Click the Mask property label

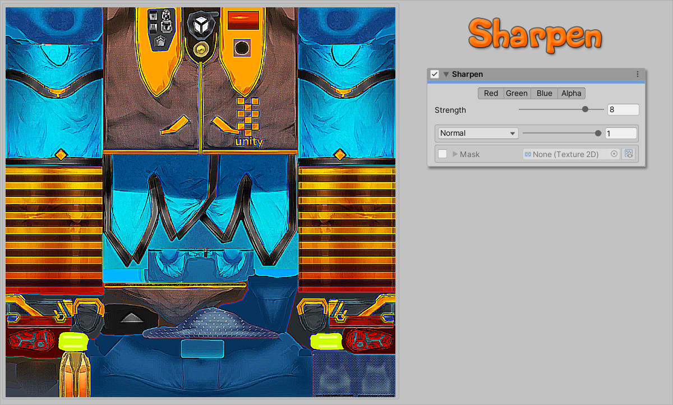pos(469,154)
